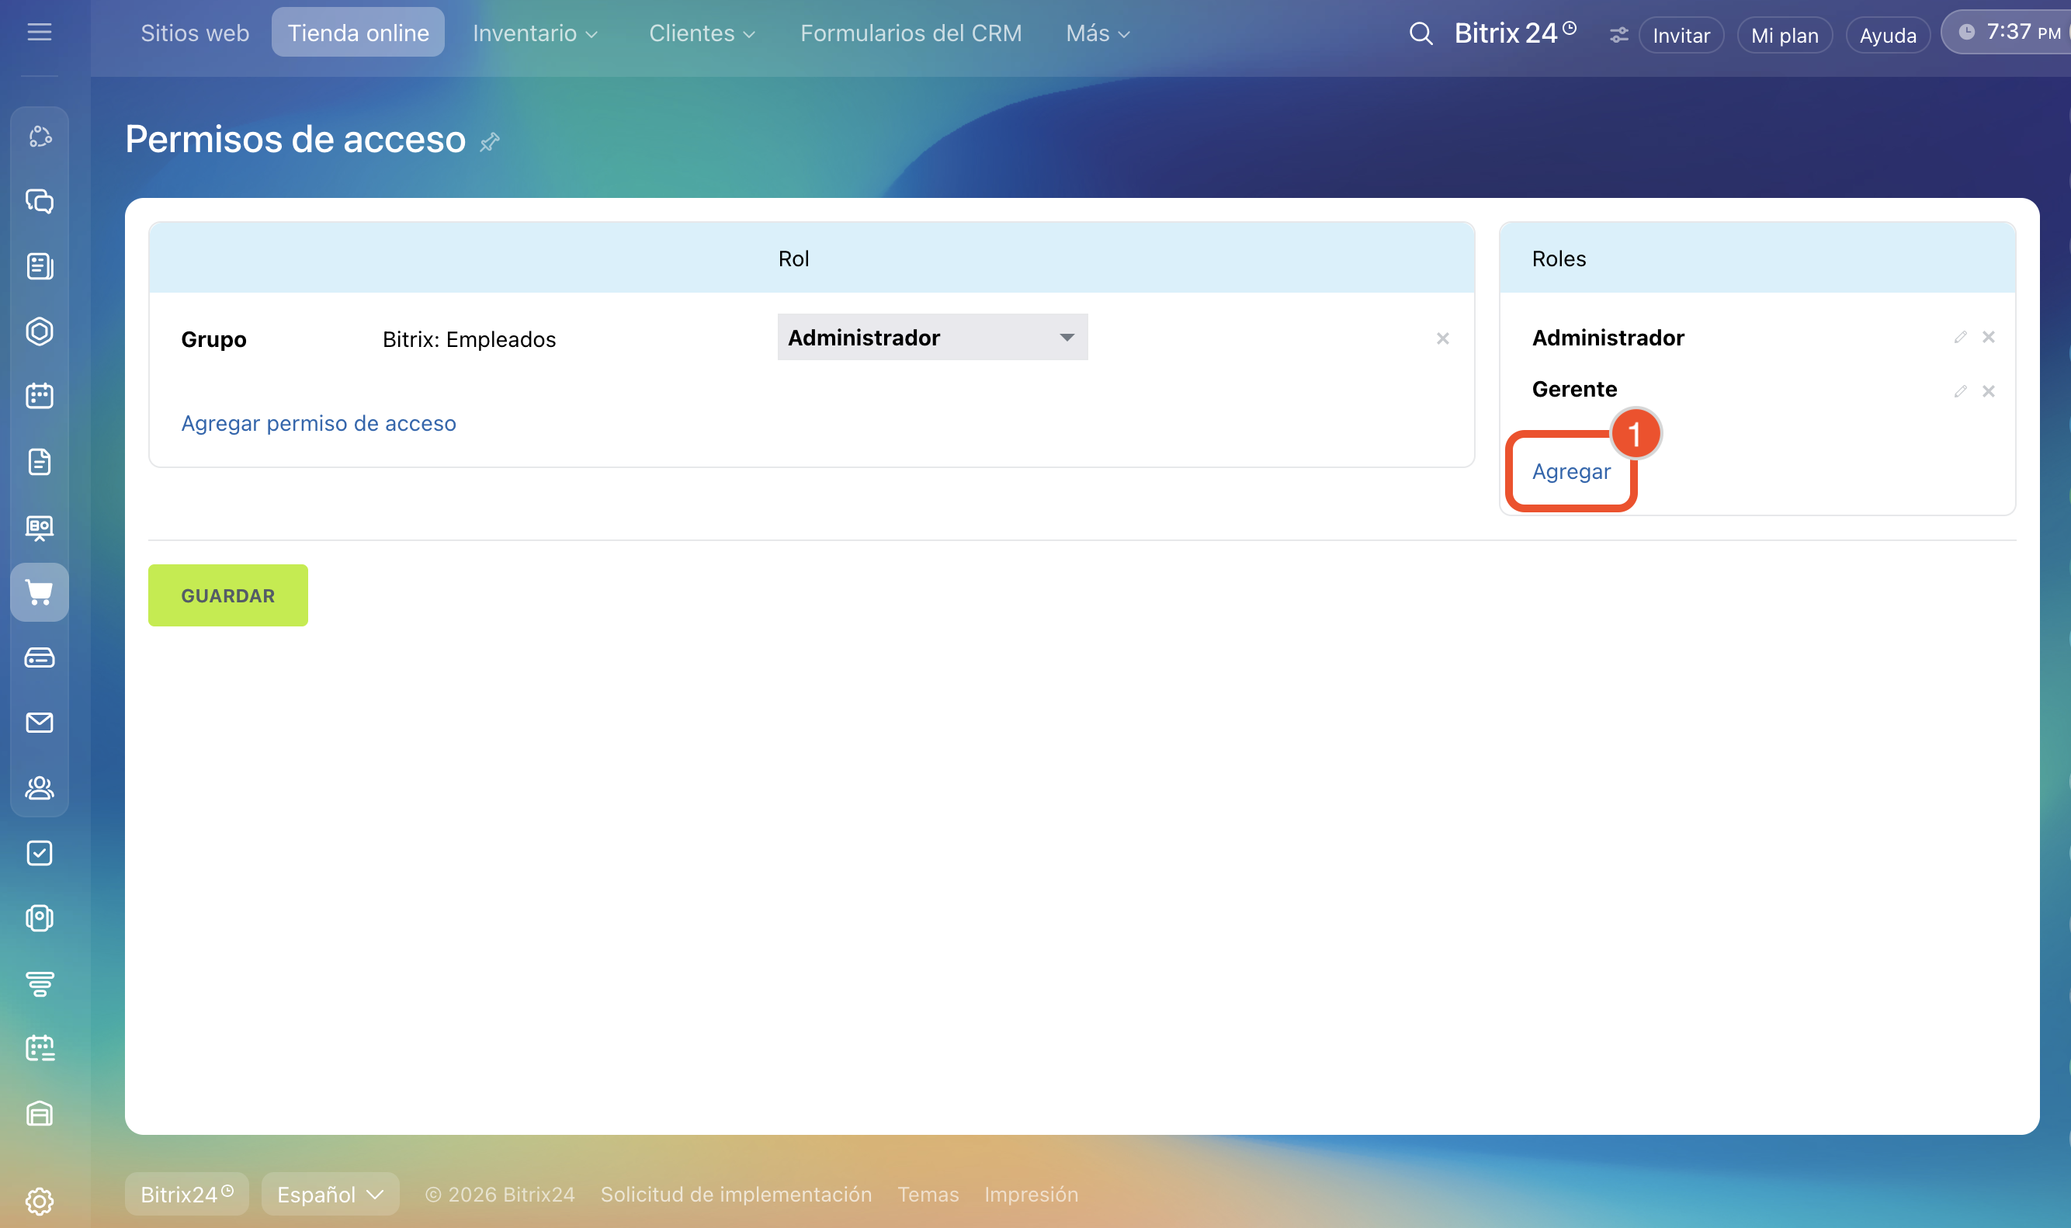
Task: Open the settings gear icon at sidebar bottom
Action: point(39,1200)
